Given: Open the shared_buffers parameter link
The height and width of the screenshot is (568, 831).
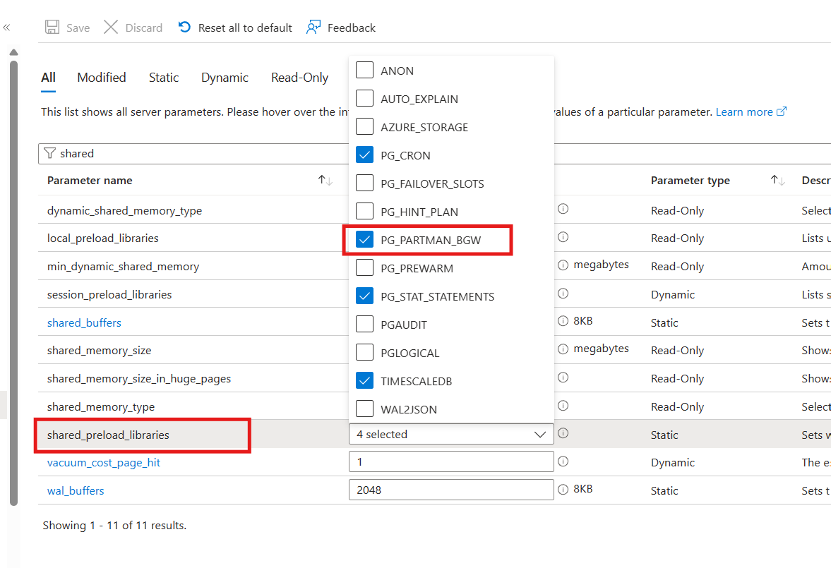Looking at the screenshot, I should [x=84, y=322].
